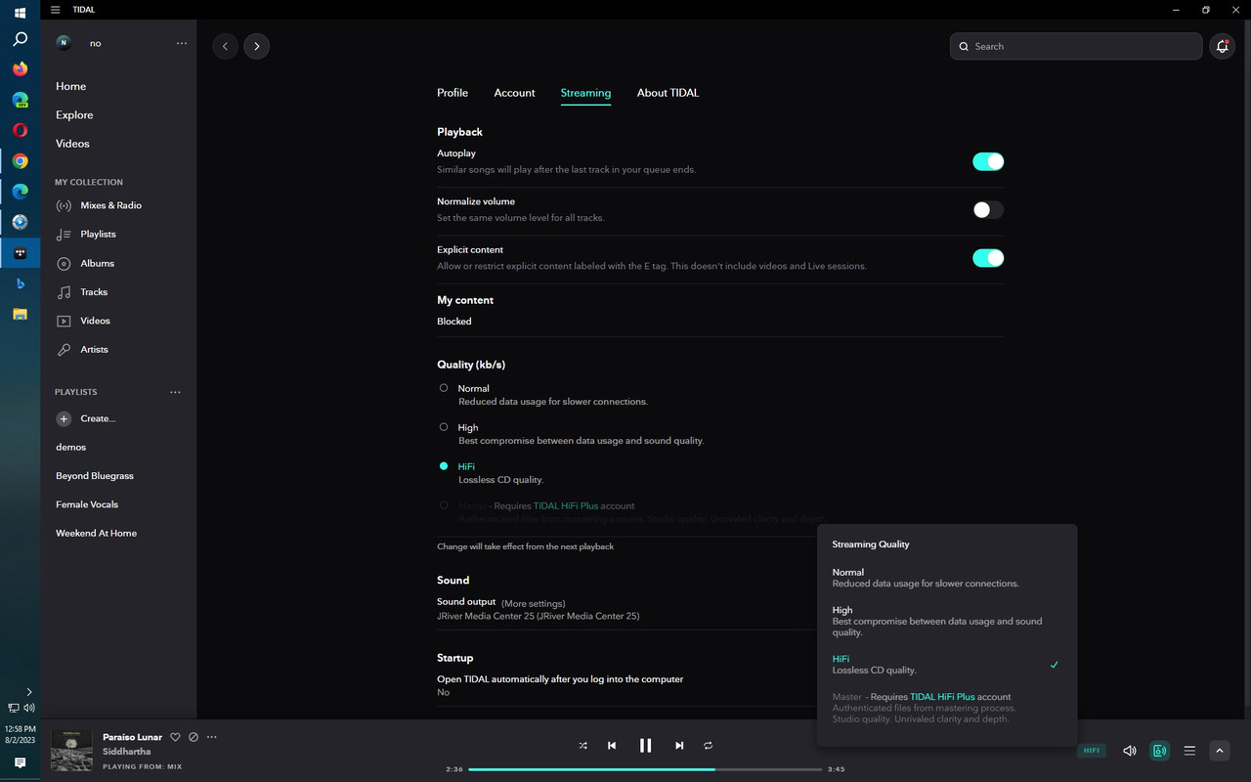Click the track progress bar
Screen dimensions: 1251x782
click(x=645, y=769)
